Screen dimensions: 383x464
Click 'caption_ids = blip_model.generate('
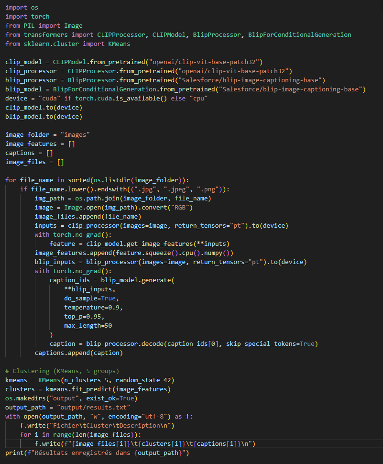point(112,280)
